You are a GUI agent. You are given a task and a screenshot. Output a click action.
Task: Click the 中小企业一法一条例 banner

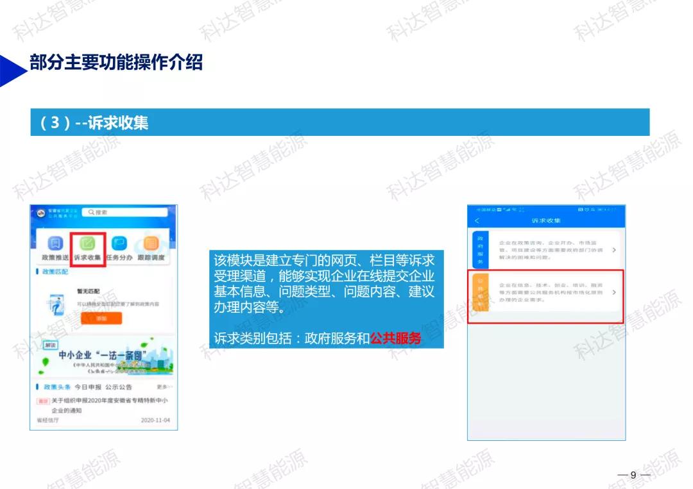click(x=104, y=357)
